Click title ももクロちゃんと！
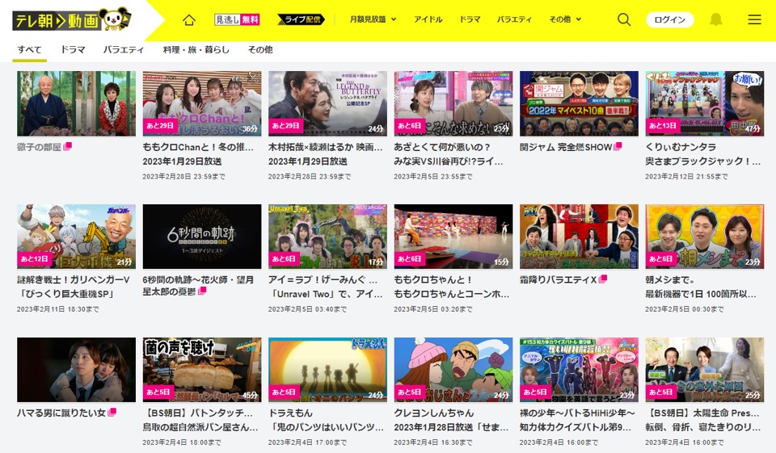Screen dimensions: 776x453 tap(433, 279)
